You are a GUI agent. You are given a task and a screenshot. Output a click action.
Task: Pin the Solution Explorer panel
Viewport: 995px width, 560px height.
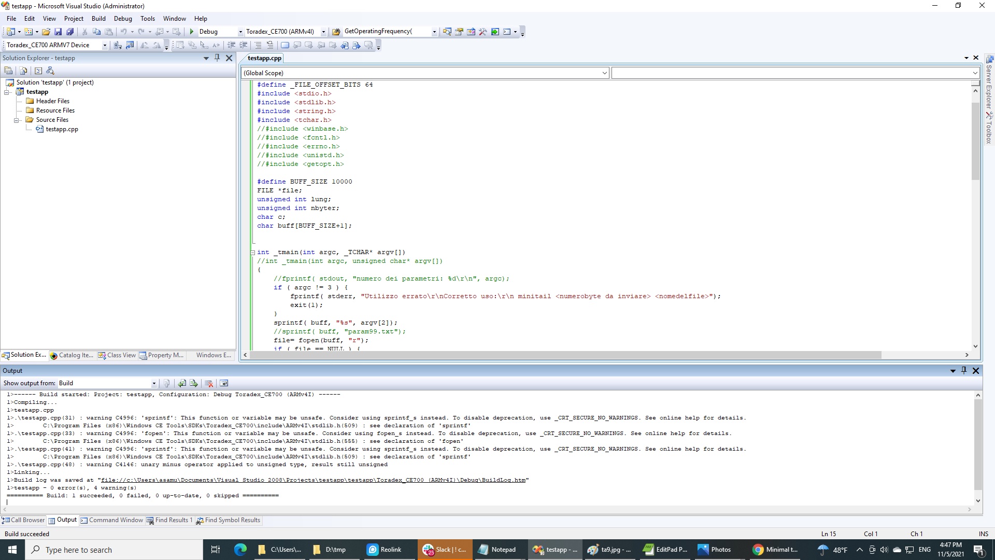coord(217,58)
